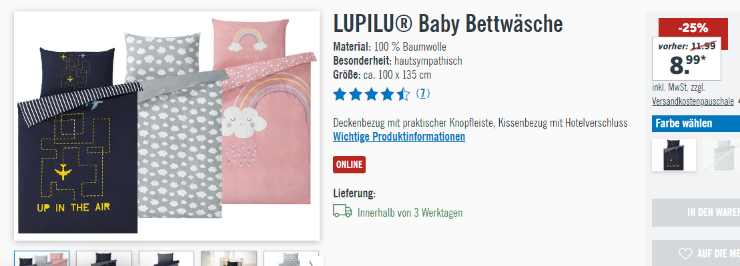Viewport: 740px width, 266px height.
Task: Click the -25% discount badge
Action: point(693,28)
